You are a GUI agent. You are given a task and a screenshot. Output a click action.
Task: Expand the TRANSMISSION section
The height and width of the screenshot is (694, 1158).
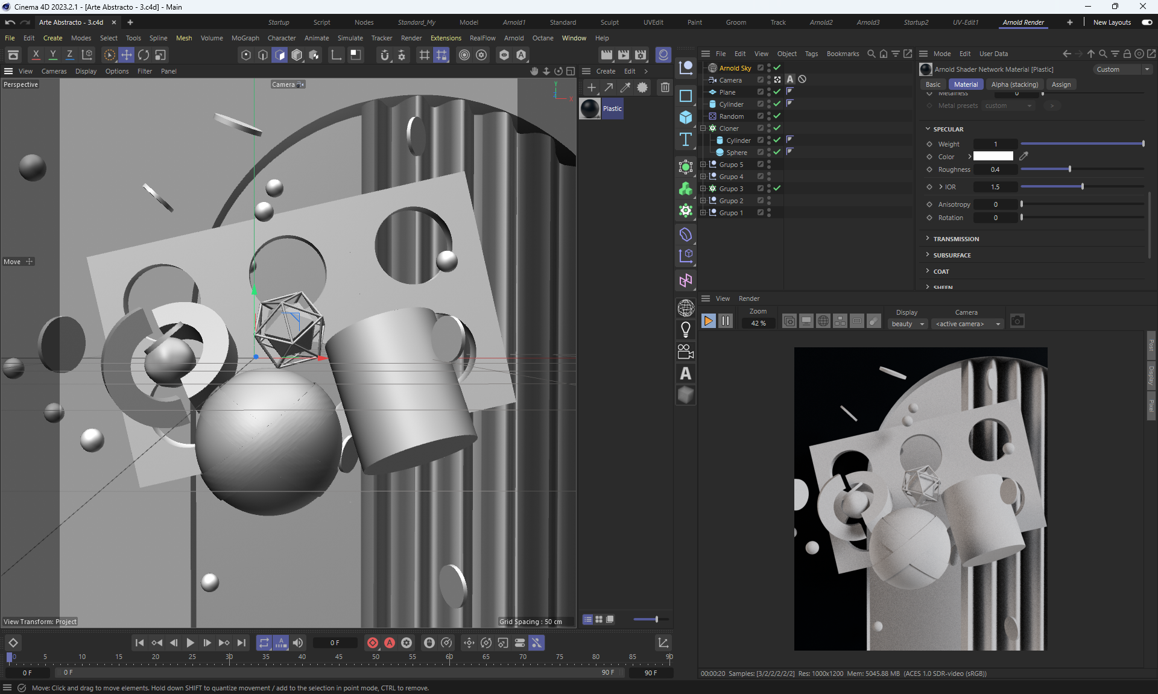[956, 239]
